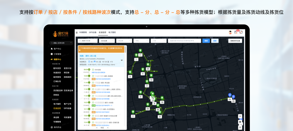This screenshot has width=293, height=131.
Task: Expand the 浦东-1线-1组 route card arrow
Action: [122, 60]
